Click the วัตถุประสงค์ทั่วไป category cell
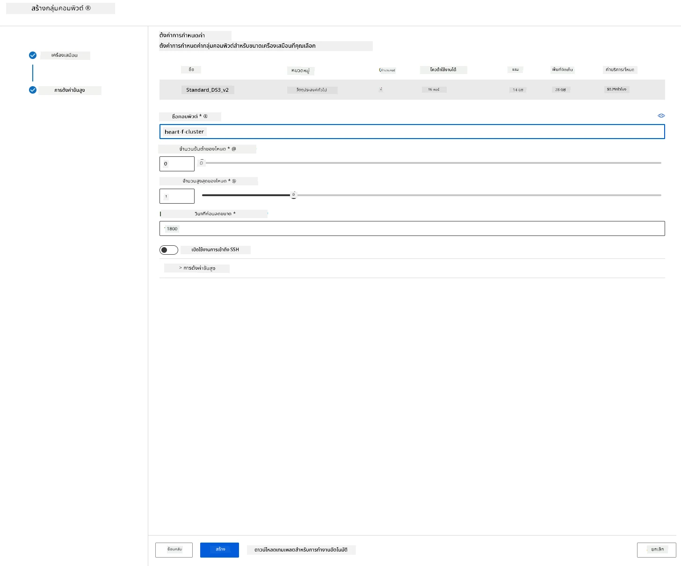 [312, 90]
